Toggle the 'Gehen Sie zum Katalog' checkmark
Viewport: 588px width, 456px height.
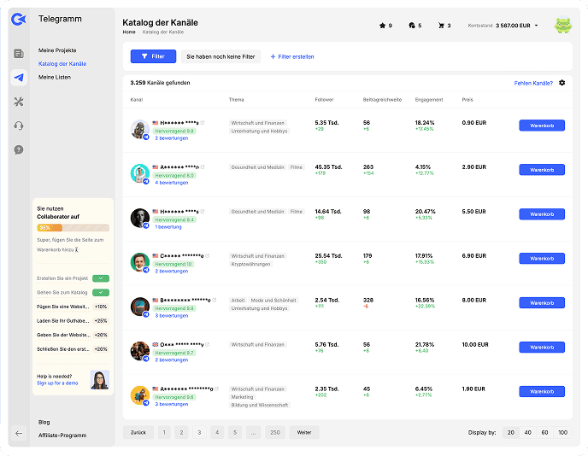tap(101, 292)
